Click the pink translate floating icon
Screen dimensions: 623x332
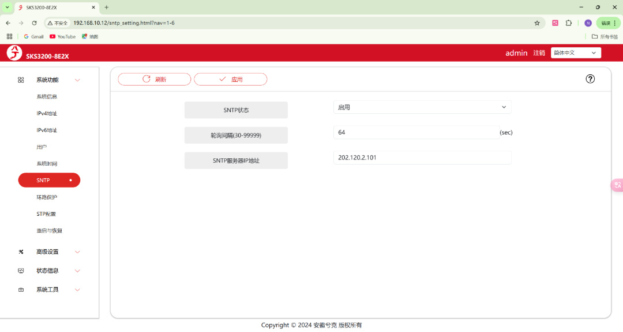click(x=617, y=185)
